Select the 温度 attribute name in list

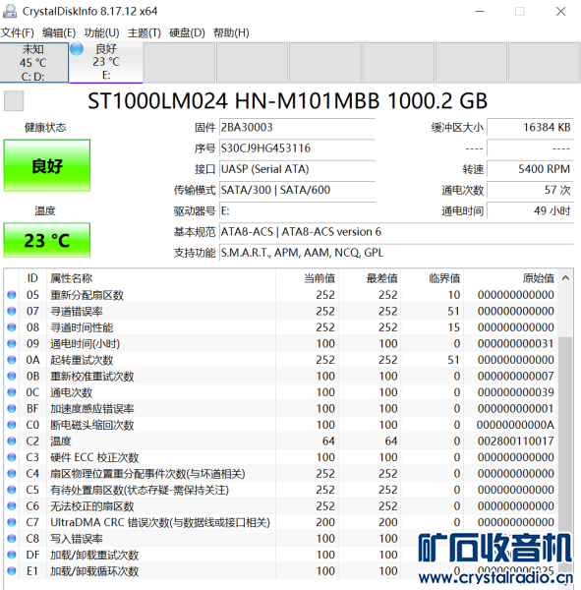(61, 441)
